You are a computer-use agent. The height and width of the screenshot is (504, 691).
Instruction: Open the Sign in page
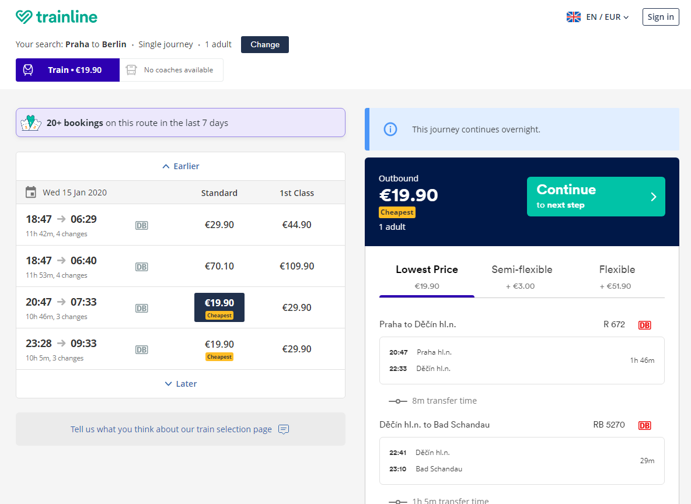[660, 17]
